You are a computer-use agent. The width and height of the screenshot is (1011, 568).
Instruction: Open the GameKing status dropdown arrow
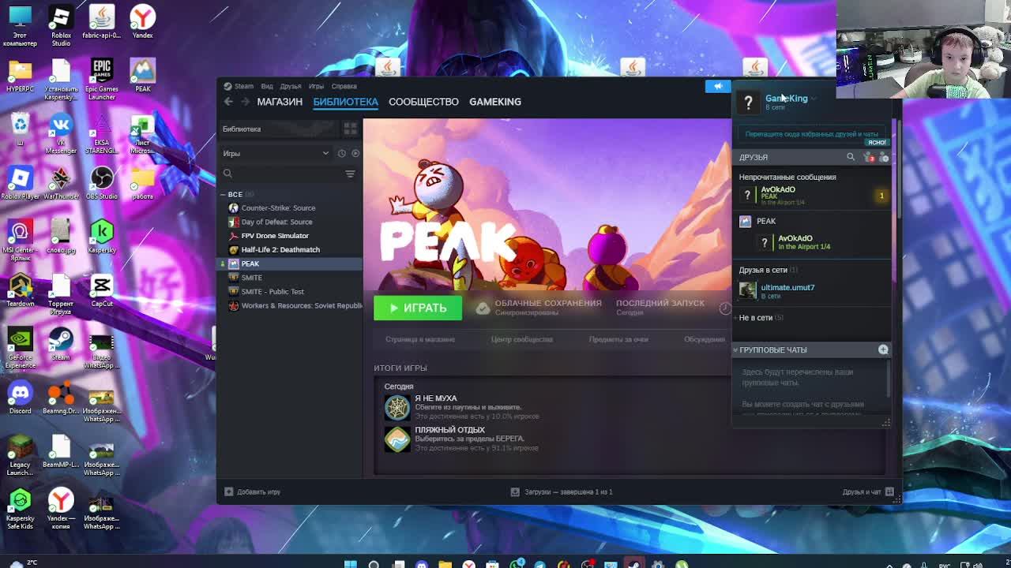point(814,99)
